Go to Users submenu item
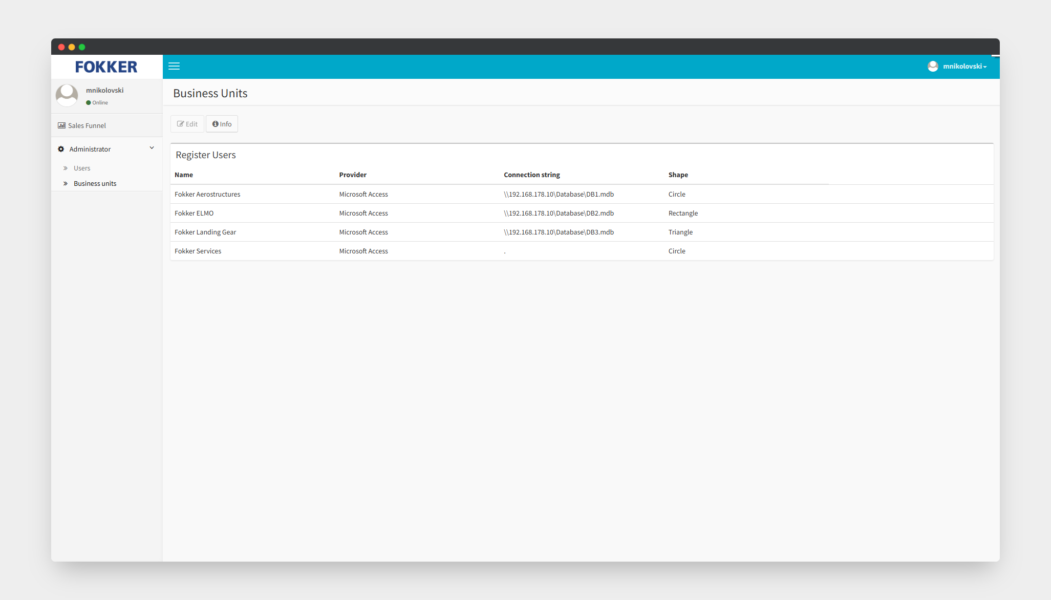The width and height of the screenshot is (1051, 600). pyautogui.click(x=82, y=168)
